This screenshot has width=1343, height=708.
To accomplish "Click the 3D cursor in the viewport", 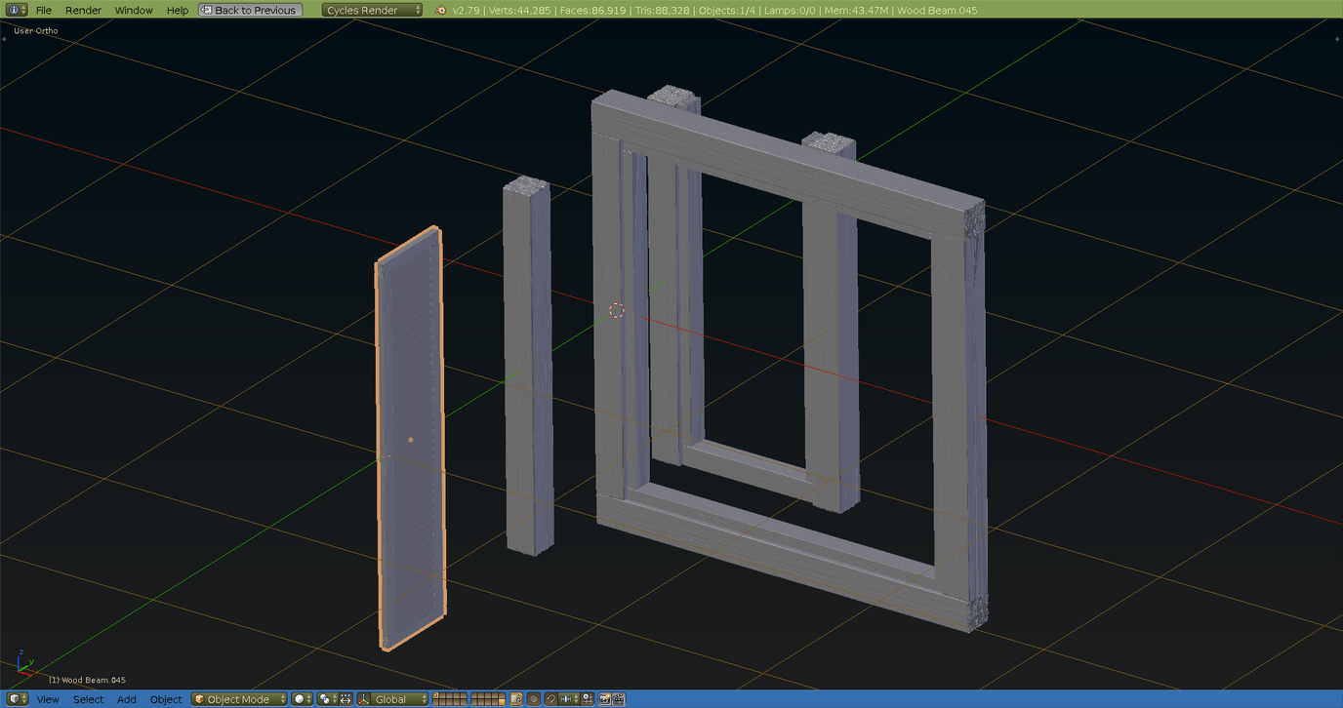I will (x=617, y=310).
